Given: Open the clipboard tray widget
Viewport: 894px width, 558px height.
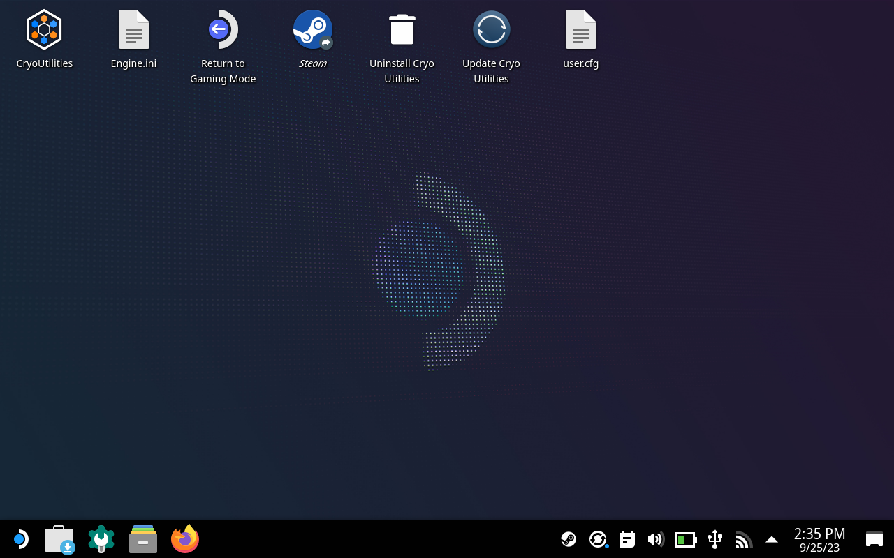Looking at the screenshot, I should pos(627,539).
